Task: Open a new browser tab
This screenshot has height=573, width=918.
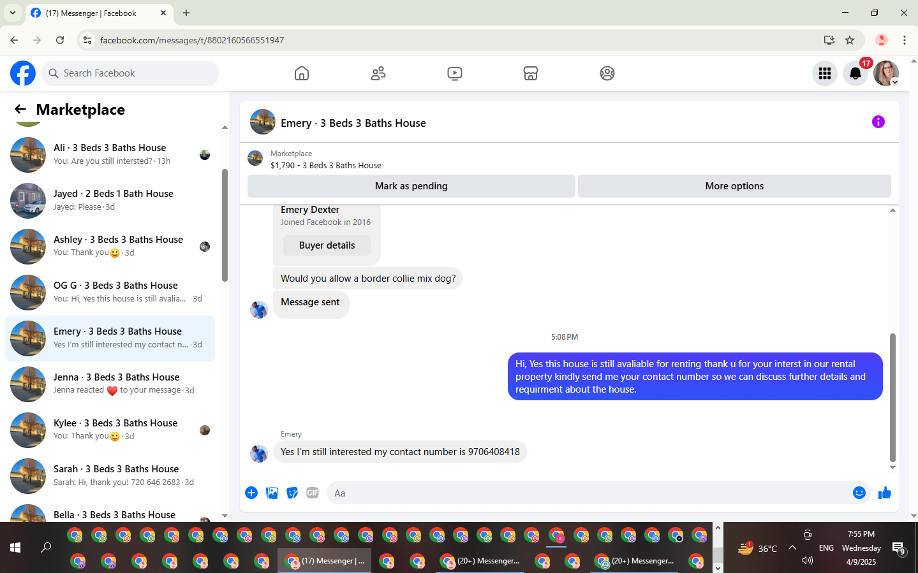Action: pos(186,13)
